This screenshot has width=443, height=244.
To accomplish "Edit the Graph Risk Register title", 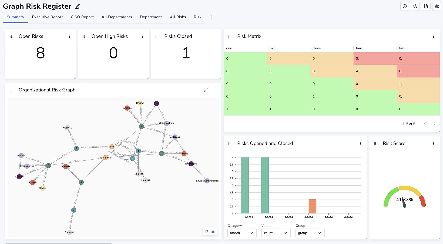I will [77, 6].
